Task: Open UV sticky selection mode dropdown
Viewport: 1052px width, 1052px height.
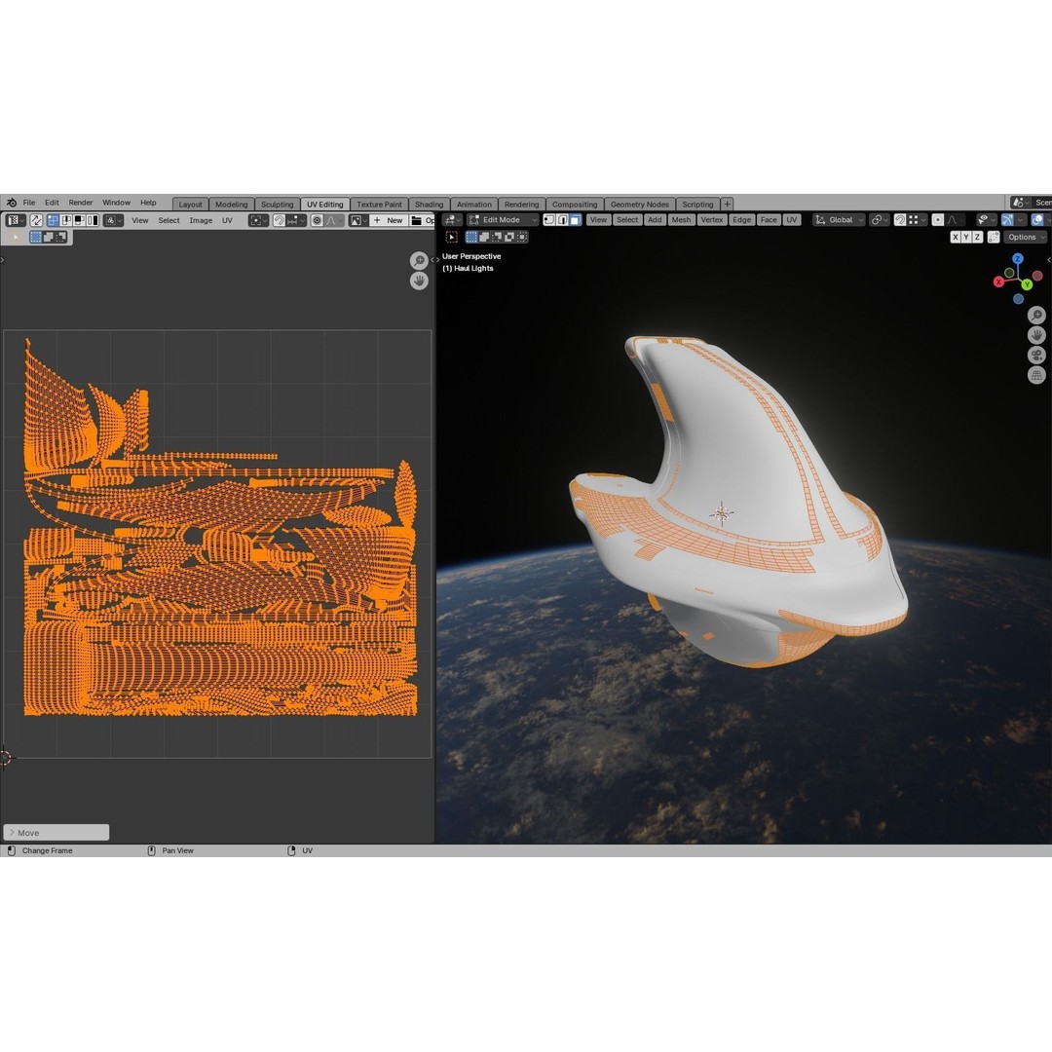Action: 113,220
